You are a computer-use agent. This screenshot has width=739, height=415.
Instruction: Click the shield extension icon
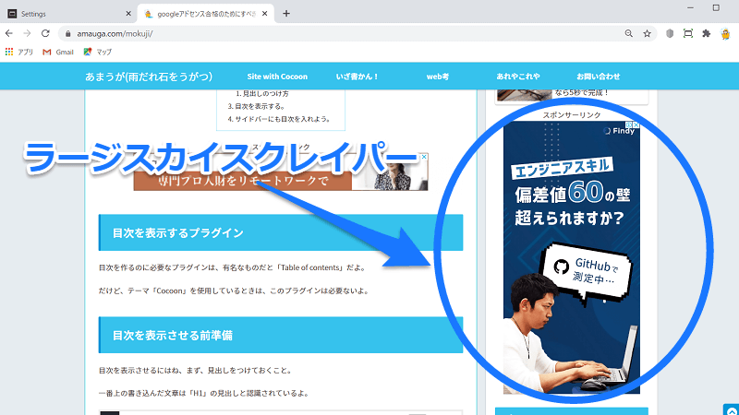[x=670, y=33]
